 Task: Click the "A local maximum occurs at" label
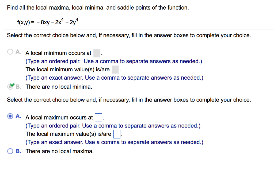click(x=59, y=117)
